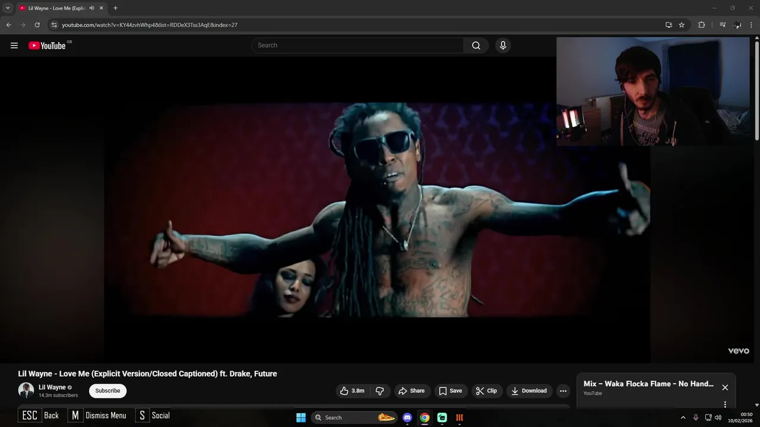The height and width of the screenshot is (427, 760).
Task: Open the YouTube guide hamburger menu
Action: [14, 46]
